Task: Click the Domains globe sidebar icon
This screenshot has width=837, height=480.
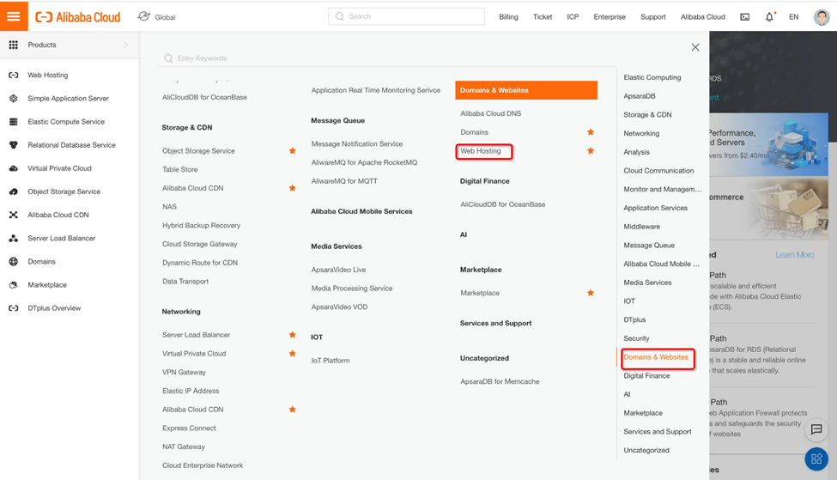Action: (13, 262)
